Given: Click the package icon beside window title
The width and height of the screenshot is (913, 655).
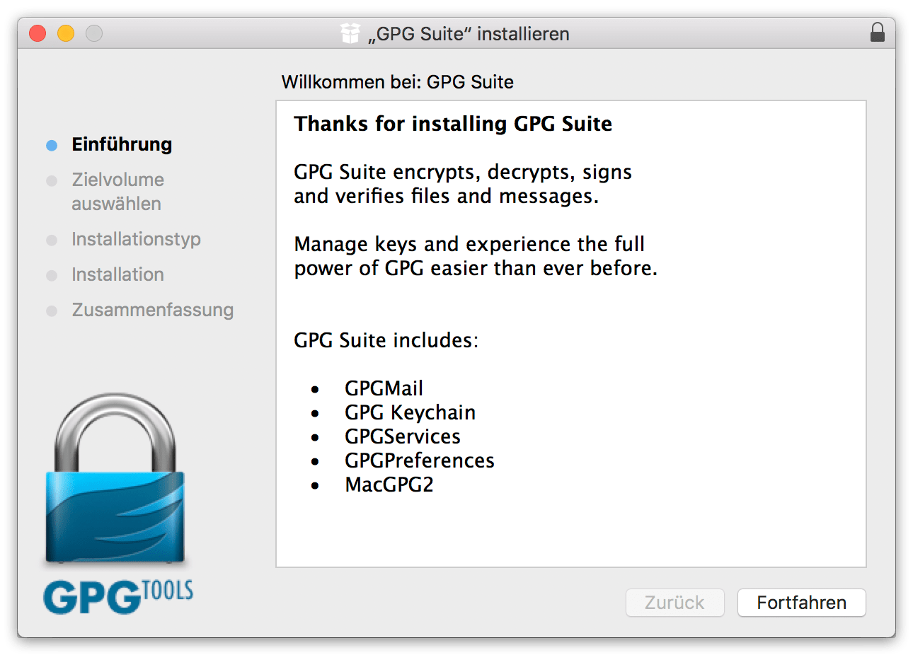Looking at the screenshot, I should (350, 33).
